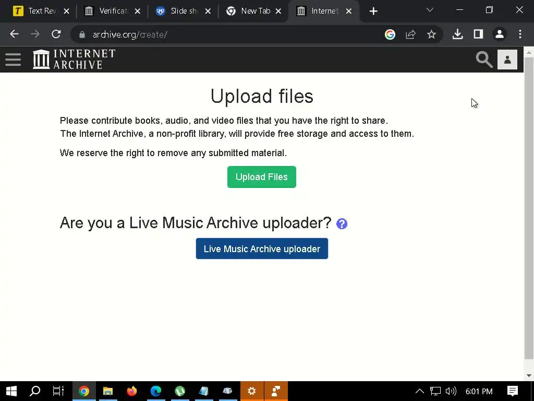Close the Text Rev tab
534x401 pixels.
click(67, 11)
